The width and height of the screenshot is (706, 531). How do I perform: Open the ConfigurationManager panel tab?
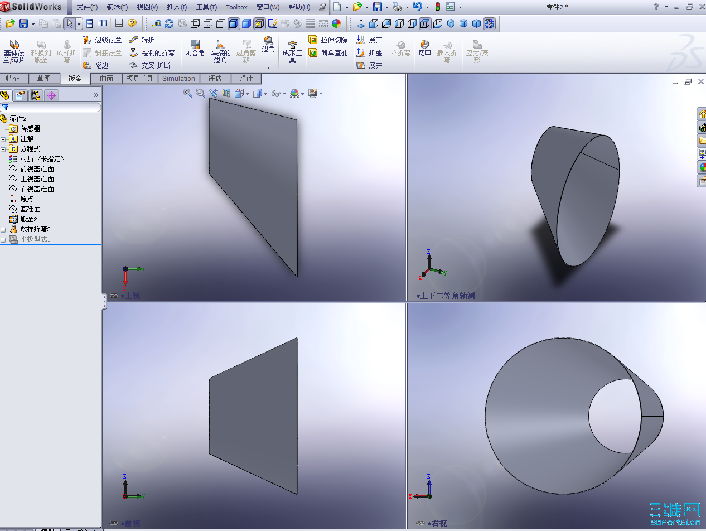[36, 95]
